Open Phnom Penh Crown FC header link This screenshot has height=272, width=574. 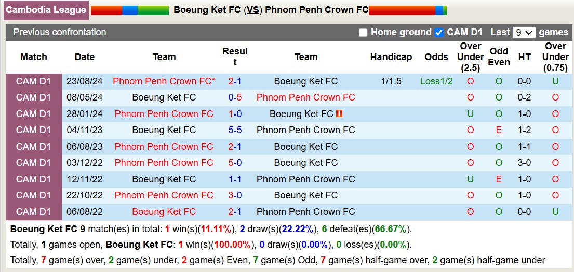(x=316, y=10)
